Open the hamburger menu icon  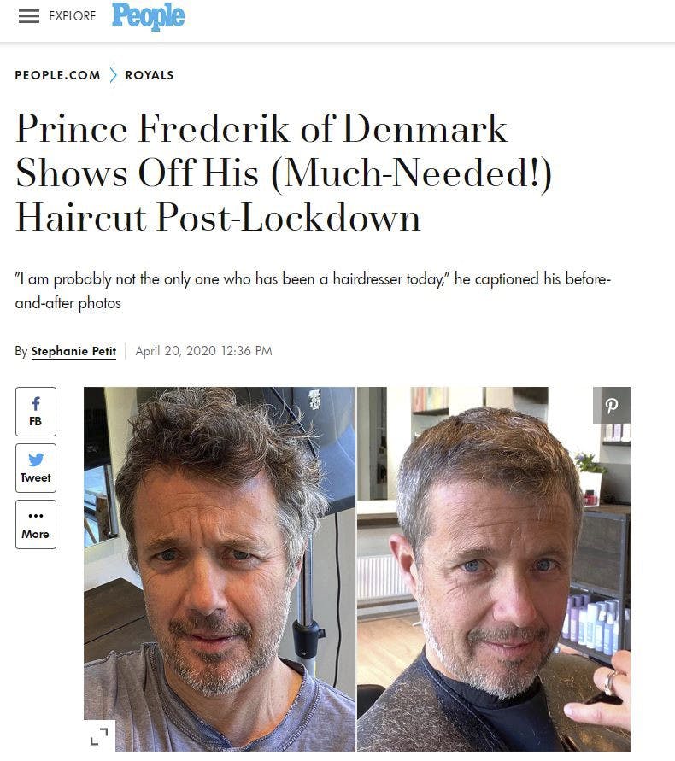click(x=29, y=16)
